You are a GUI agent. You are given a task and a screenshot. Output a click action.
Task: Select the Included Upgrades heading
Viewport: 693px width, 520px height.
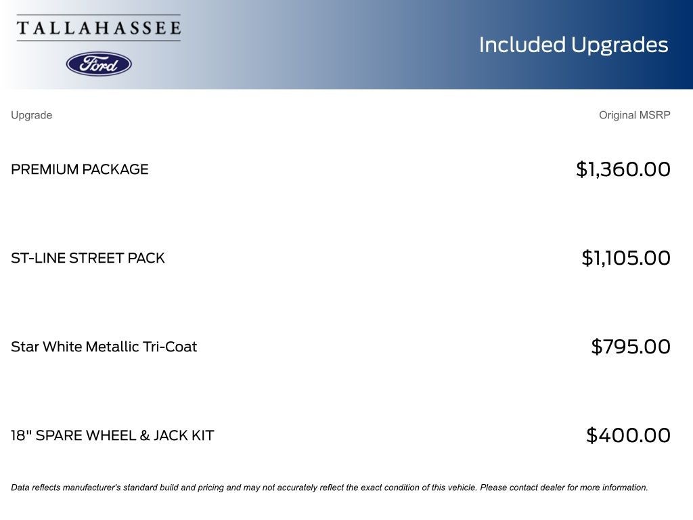tap(573, 45)
